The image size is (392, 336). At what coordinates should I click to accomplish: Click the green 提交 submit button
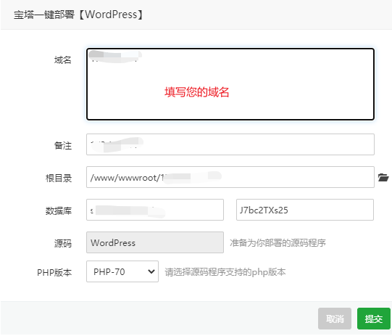tap(373, 319)
